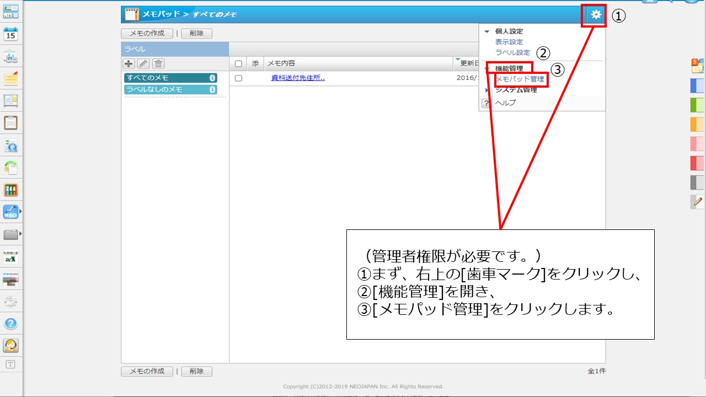Select the ラベルなしのメモ label
Screen dimensions: 706x397
pyautogui.click(x=170, y=89)
